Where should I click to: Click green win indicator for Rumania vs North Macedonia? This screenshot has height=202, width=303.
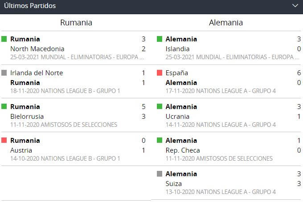[4, 39]
